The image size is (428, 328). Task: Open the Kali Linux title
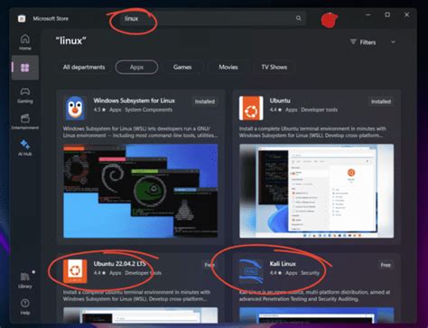click(283, 264)
